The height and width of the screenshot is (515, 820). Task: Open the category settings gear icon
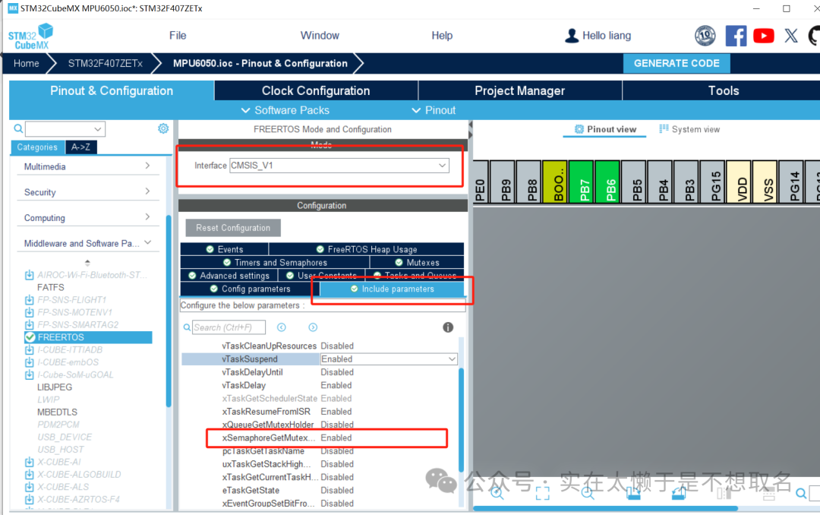(x=163, y=128)
